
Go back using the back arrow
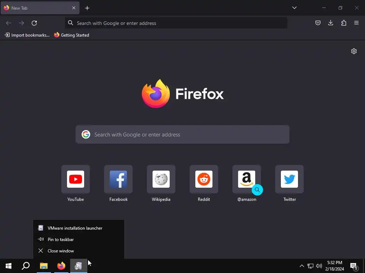coord(9,23)
